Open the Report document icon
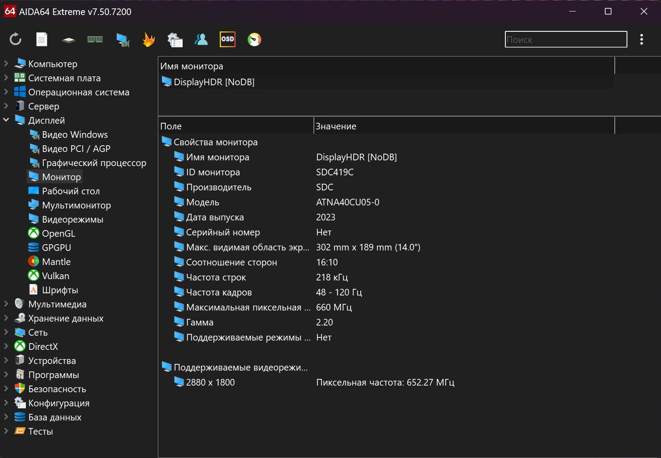Viewport: 661px width, 458px height. 42,40
